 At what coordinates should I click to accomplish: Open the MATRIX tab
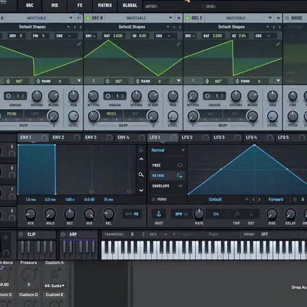coord(105,6)
